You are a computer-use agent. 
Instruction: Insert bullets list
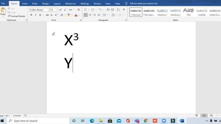point(86,10)
